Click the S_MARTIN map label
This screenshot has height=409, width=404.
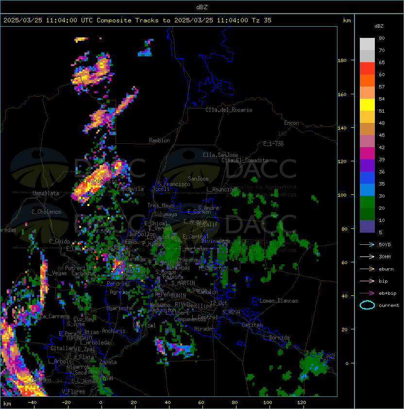[183, 283]
